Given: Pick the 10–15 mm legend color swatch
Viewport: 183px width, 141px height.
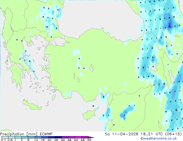Looking at the screenshot, I should tap(38, 137).
